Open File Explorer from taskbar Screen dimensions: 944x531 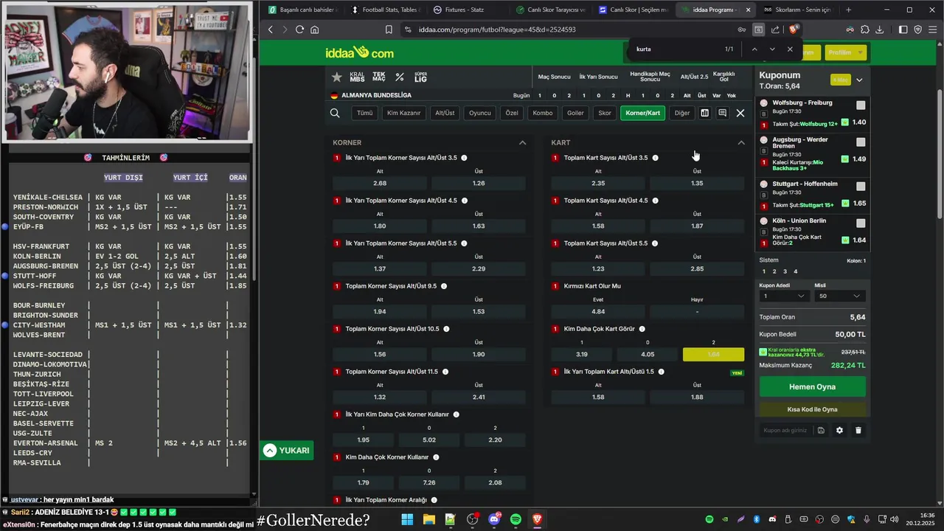pyautogui.click(x=428, y=520)
